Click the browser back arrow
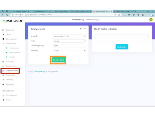Viewport: 155px width, 116px height. pyautogui.click(x=3, y=15)
